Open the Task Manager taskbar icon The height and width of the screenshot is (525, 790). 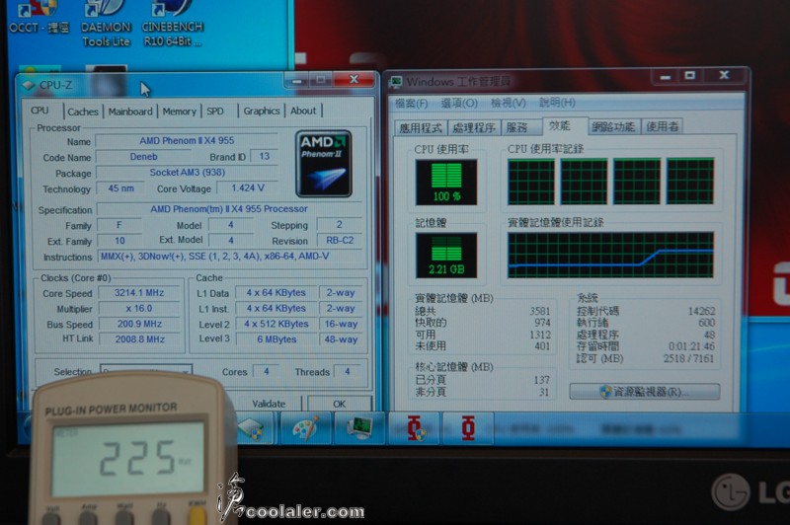click(x=359, y=428)
